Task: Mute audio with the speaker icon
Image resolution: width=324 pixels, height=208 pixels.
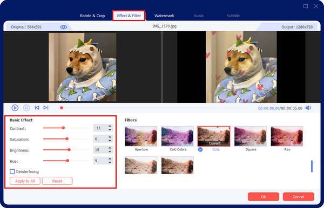Action: click(308, 108)
